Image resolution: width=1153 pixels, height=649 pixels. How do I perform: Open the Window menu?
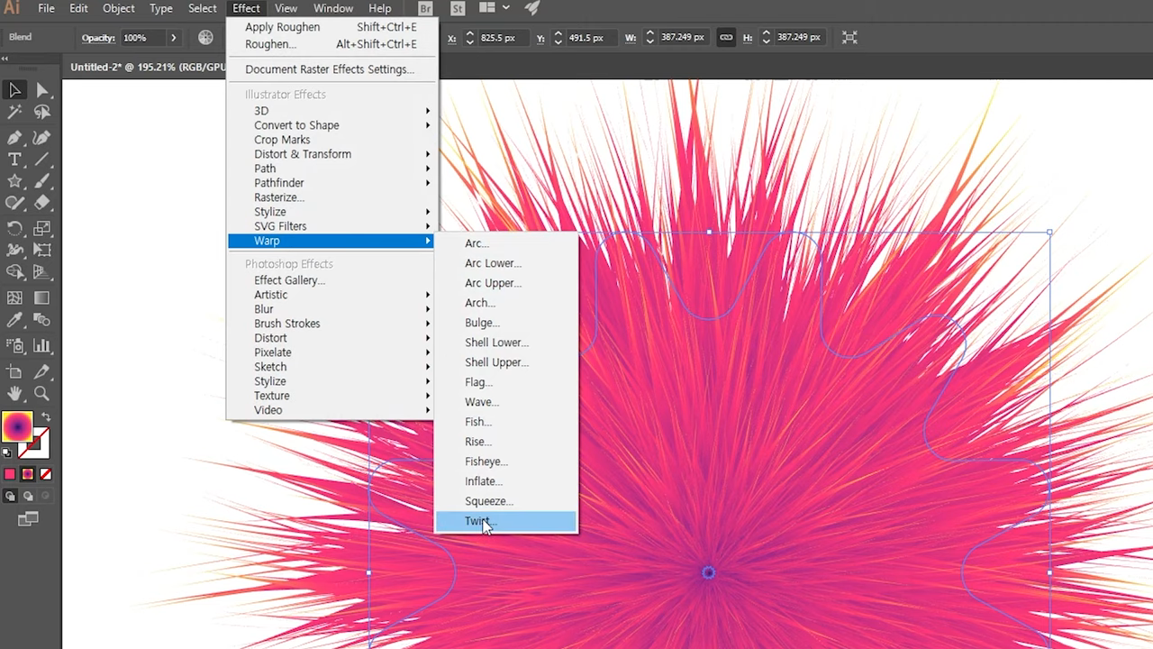pos(333,8)
